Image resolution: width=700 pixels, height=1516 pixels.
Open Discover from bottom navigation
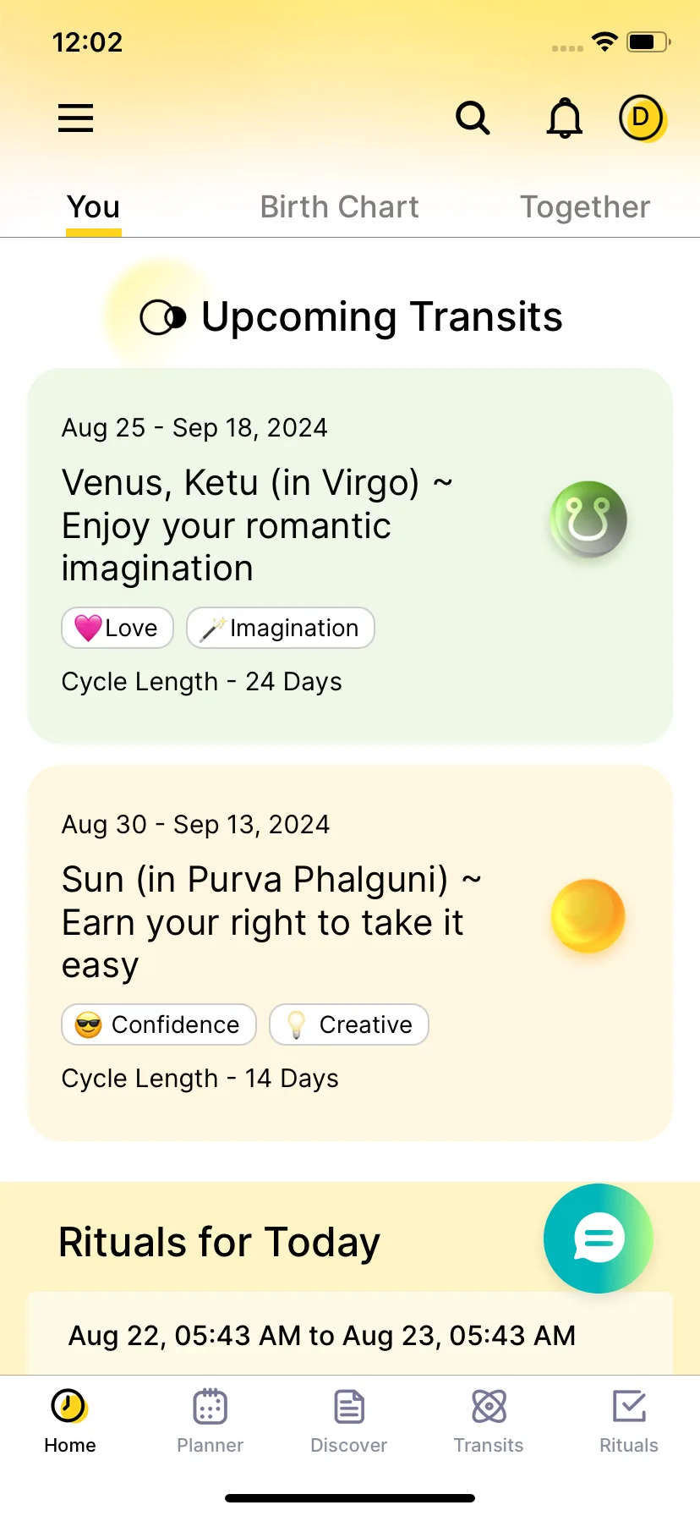click(x=349, y=1421)
